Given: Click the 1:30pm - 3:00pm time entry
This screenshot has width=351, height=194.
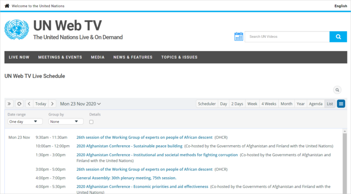Looking at the screenshot, I should (51, 155).
